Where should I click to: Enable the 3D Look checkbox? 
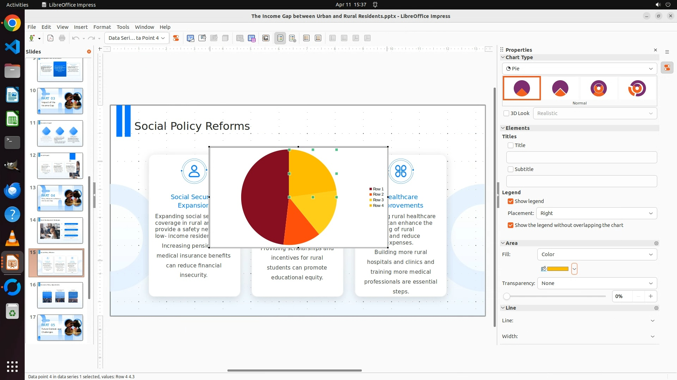coord(506,113)
